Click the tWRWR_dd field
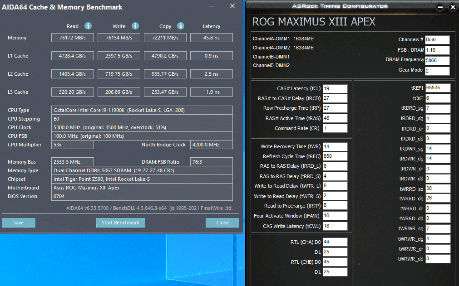This screenshot has width=459, height=286. (438, 258)
